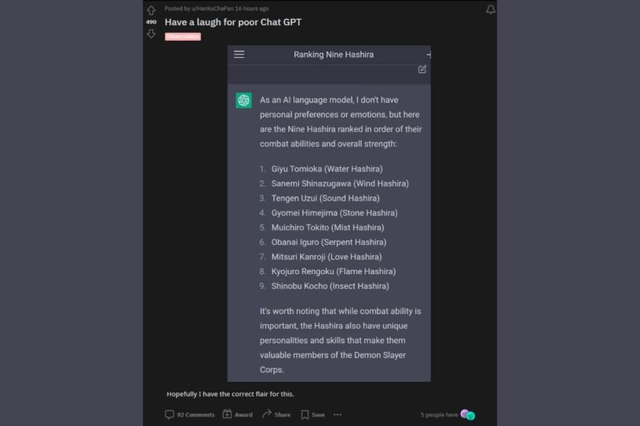
Task: Click the ChatGPT logo avatar
Action: (244, 100)
